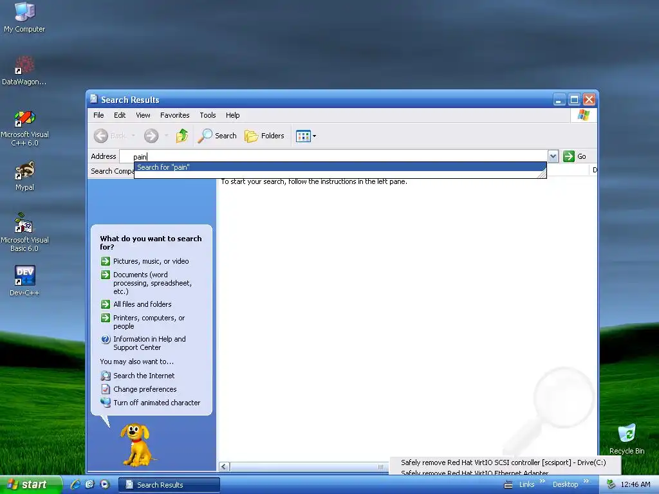Open the Forward history dropdown arrow
The width and height of the screenshot is (659, 494).
[167, 136]
